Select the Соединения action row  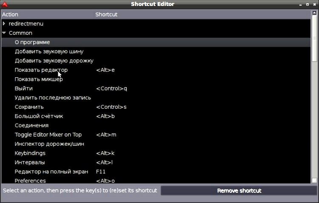156,126
